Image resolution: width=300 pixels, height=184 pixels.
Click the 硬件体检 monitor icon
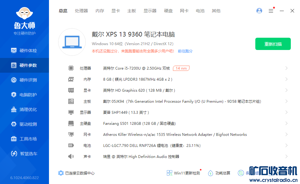pos(14,51)
